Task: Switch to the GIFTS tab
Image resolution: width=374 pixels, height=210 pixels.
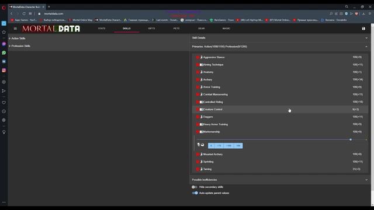Action: click(x=151, y=29)
